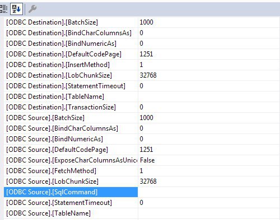Select [ODBC Destination].[LobChunkSize] property

(71, 75)
